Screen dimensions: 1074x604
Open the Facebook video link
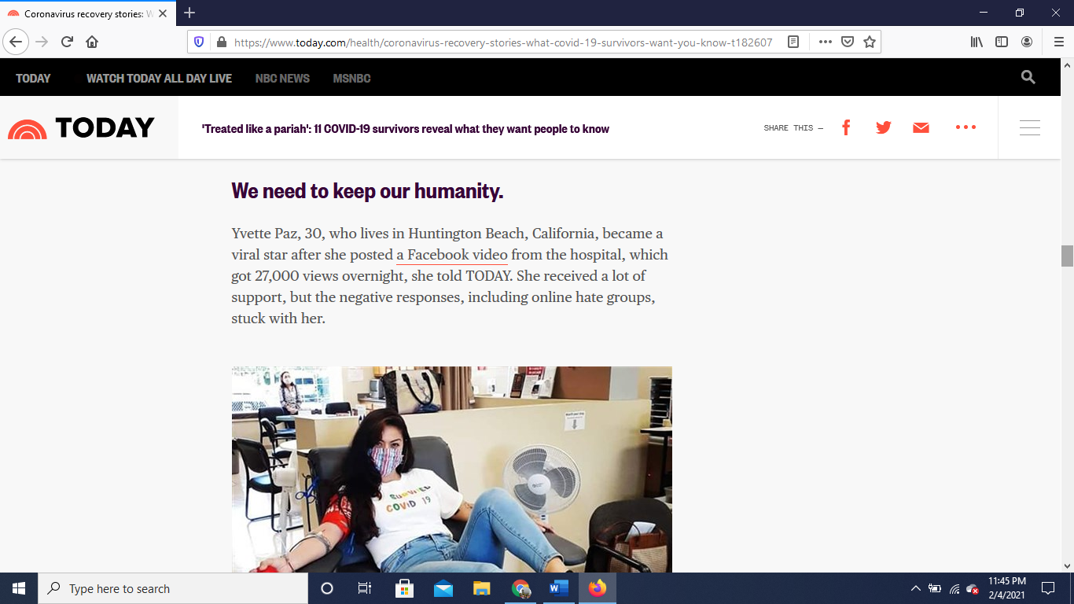452,255
